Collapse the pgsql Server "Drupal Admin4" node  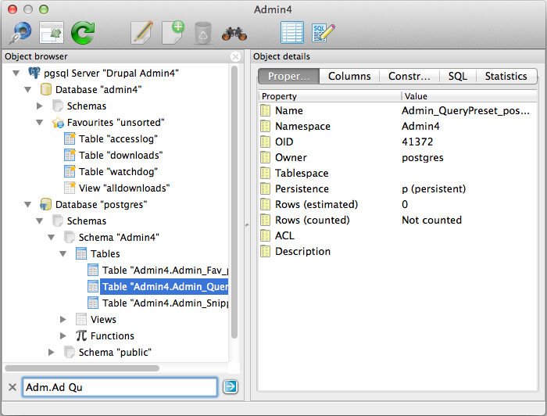click(16, 74)
